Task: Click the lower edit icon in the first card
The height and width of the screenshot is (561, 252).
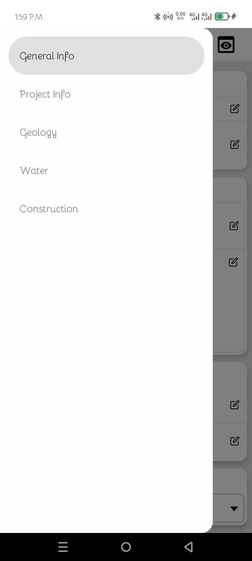Action: [234, 144]
